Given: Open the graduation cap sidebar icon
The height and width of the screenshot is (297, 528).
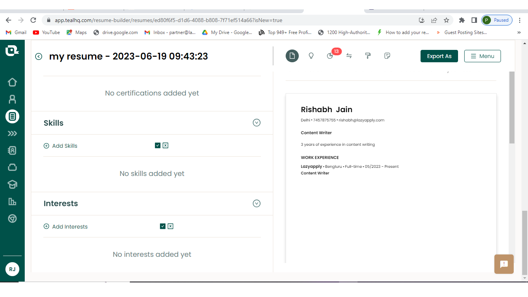Looking at the screenshot, I should [x=12, y=184].
